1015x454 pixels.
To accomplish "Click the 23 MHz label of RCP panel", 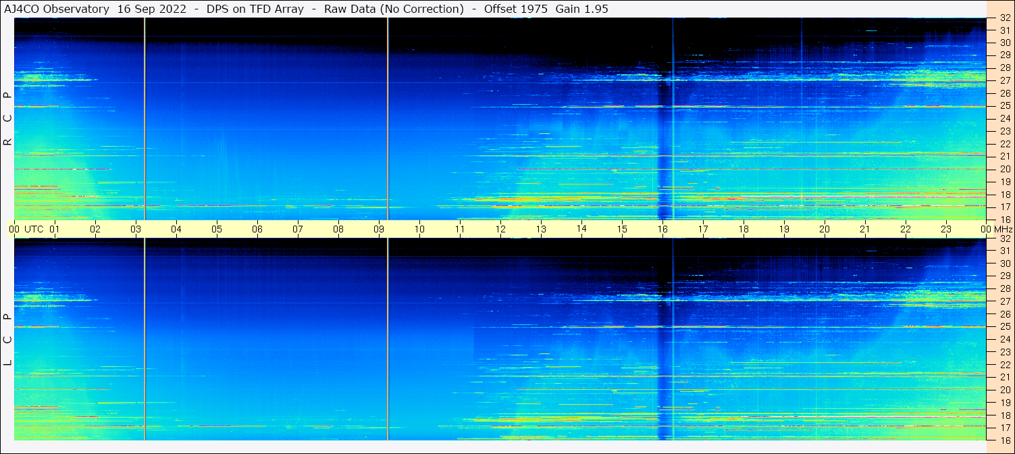I will [x=1004, y=131].
